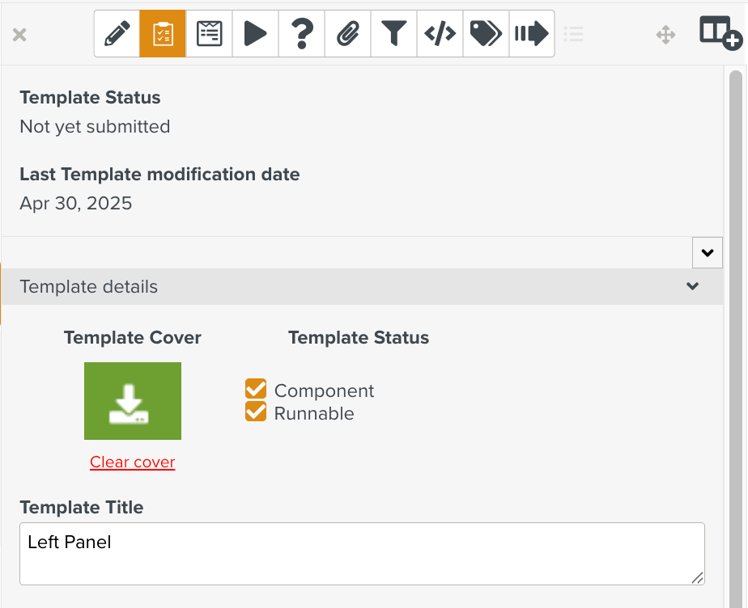Click the green Template Cover thumbnail

pos(132,401)
